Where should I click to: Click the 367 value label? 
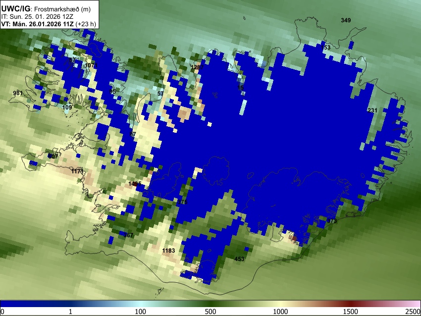coord(128,235)
